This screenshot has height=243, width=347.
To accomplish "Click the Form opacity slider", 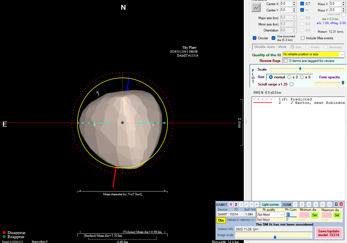I will (x=329, y=83).
